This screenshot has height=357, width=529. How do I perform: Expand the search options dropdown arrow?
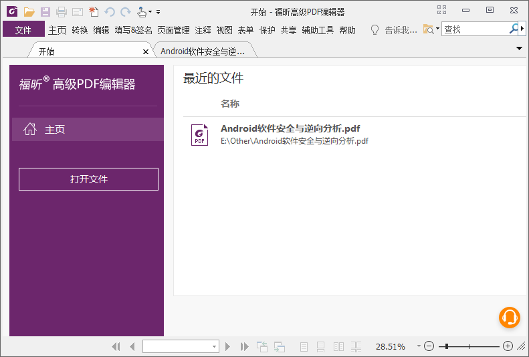[x=437, y=29]
